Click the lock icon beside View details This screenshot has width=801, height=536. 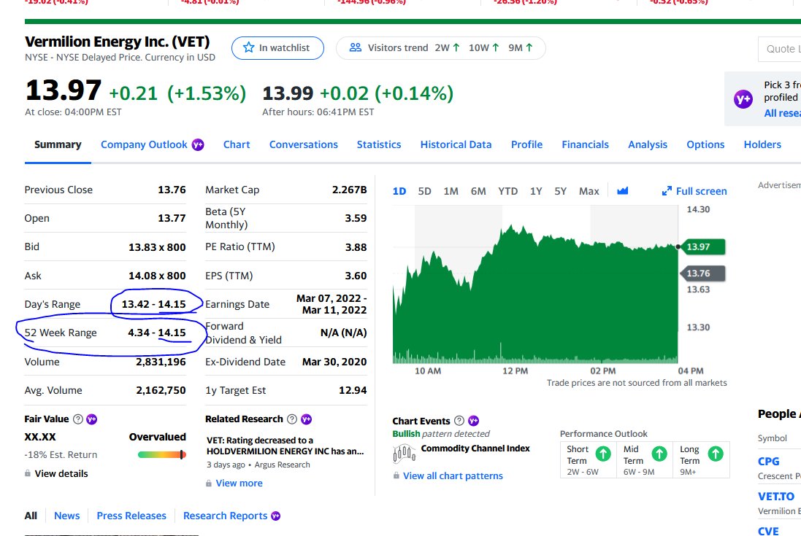[28, 473]
